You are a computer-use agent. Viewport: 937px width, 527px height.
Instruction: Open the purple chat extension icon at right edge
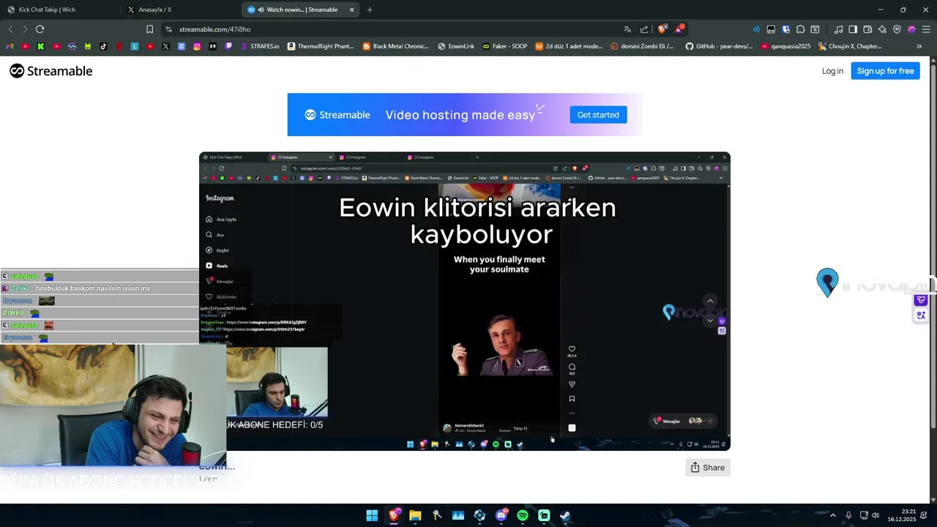(x=921, y=300)
